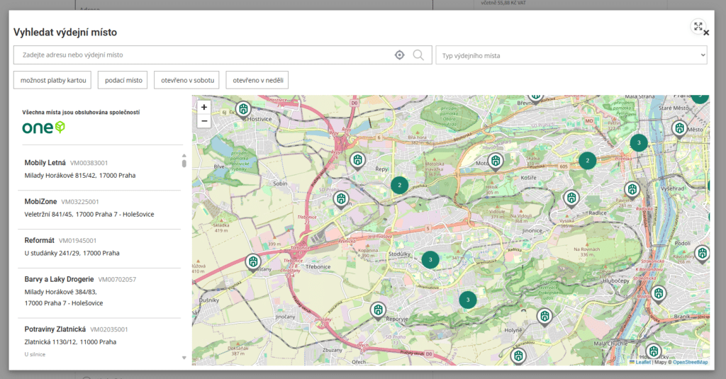Select the marker near Podolí
Viewport: 726px width, 379px height.
[703, 254]
